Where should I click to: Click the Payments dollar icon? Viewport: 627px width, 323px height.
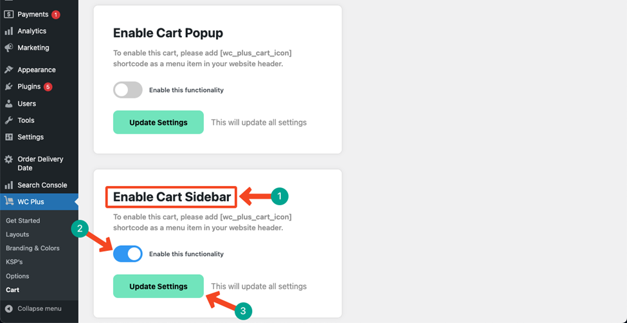click(x=9, y=14)
